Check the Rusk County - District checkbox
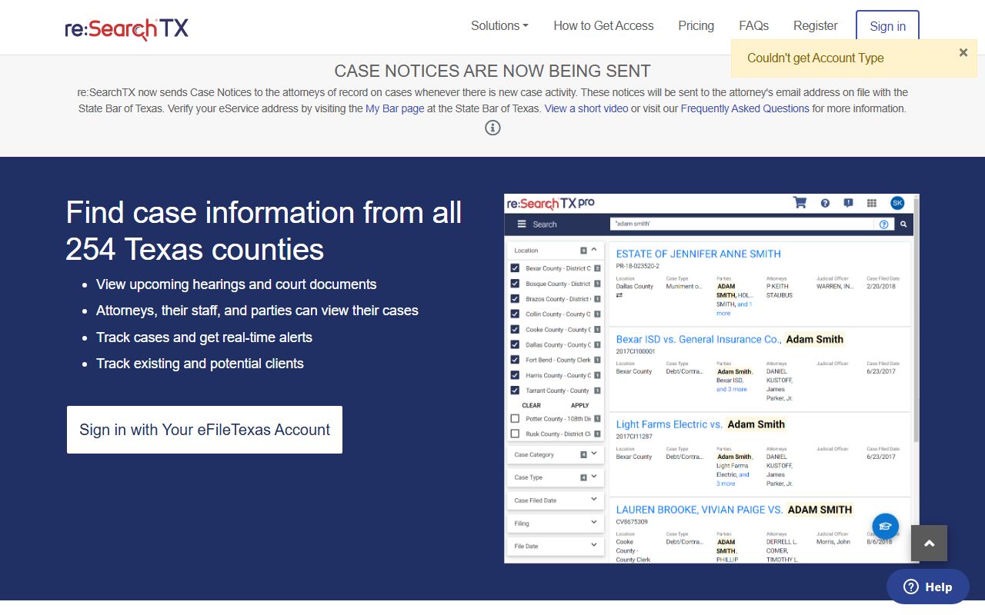985x615 pixels. pyautogui.click(x=516, y=434)
